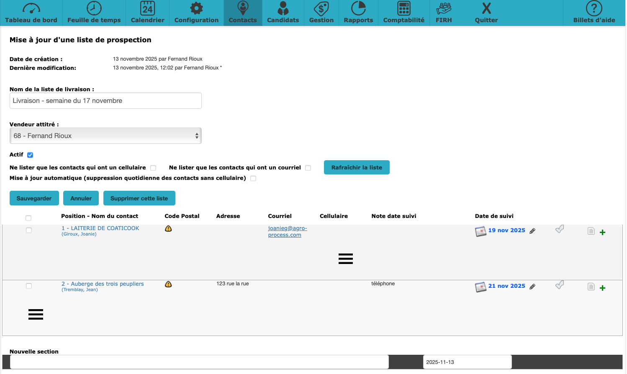Image resolution: width=627 pixels, height=374 pixels.
Task: Enable only contacts with cellulaire filter
Action: [153, 168]
